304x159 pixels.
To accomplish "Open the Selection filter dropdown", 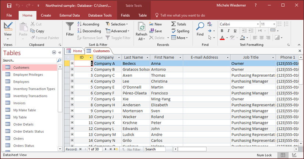I will 117,24.
